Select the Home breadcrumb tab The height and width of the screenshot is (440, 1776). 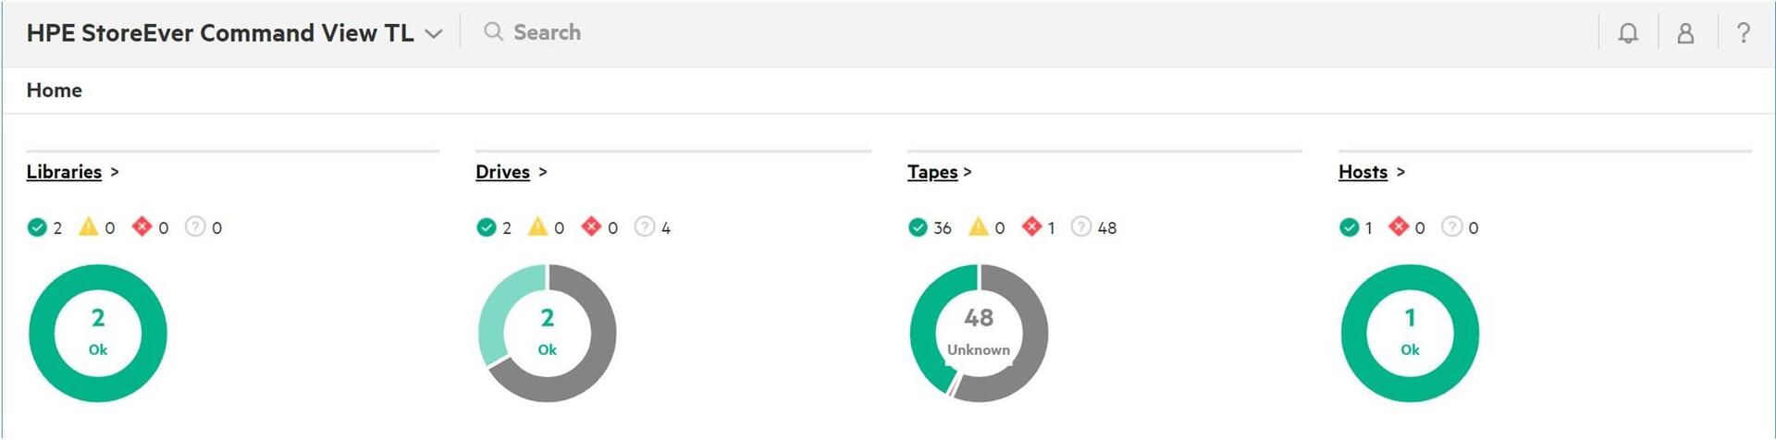[55, 91]
